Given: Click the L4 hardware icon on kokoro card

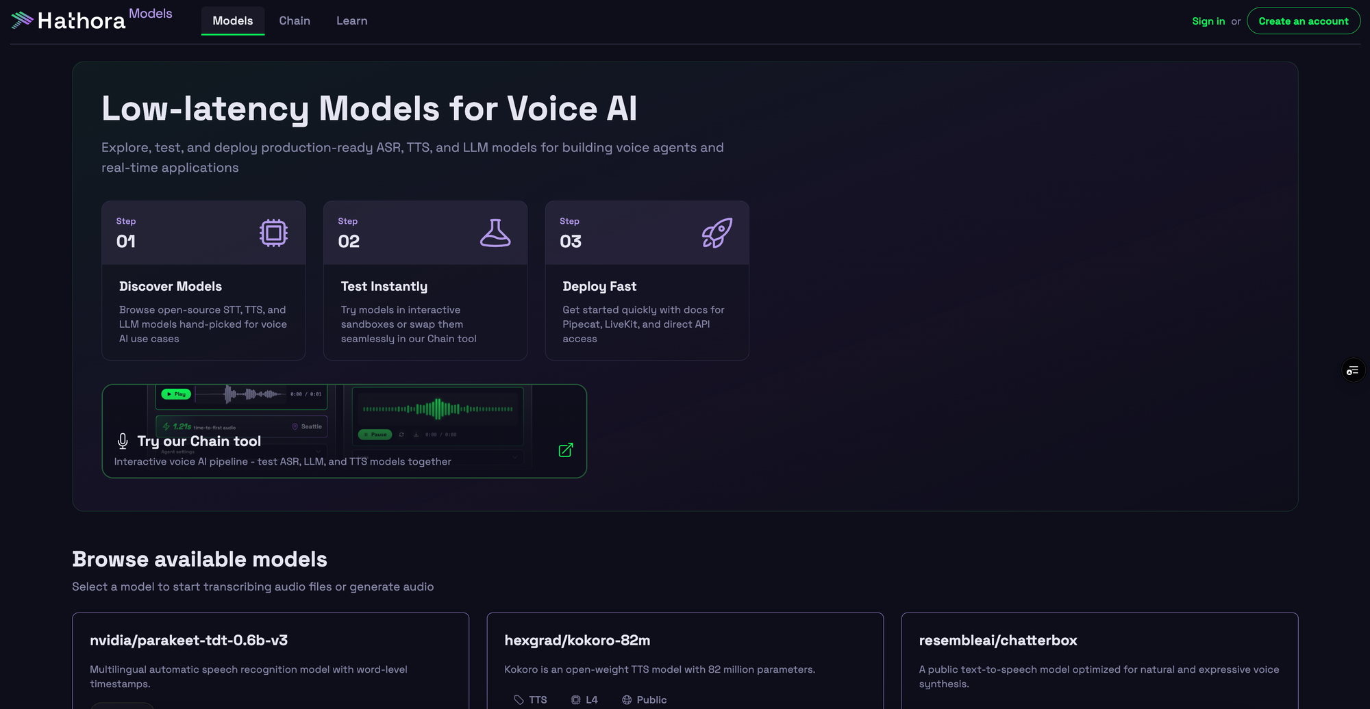Looking at the screenshot, I should (576, 700).
